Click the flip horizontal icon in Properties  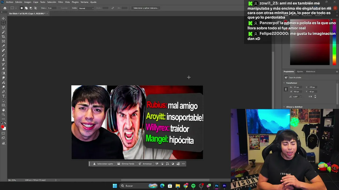click(310, 97)
